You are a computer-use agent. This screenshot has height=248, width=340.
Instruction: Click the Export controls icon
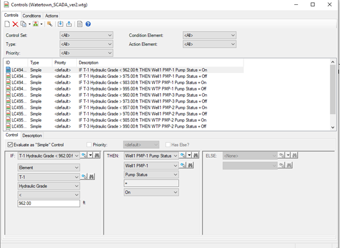(69, 24)
